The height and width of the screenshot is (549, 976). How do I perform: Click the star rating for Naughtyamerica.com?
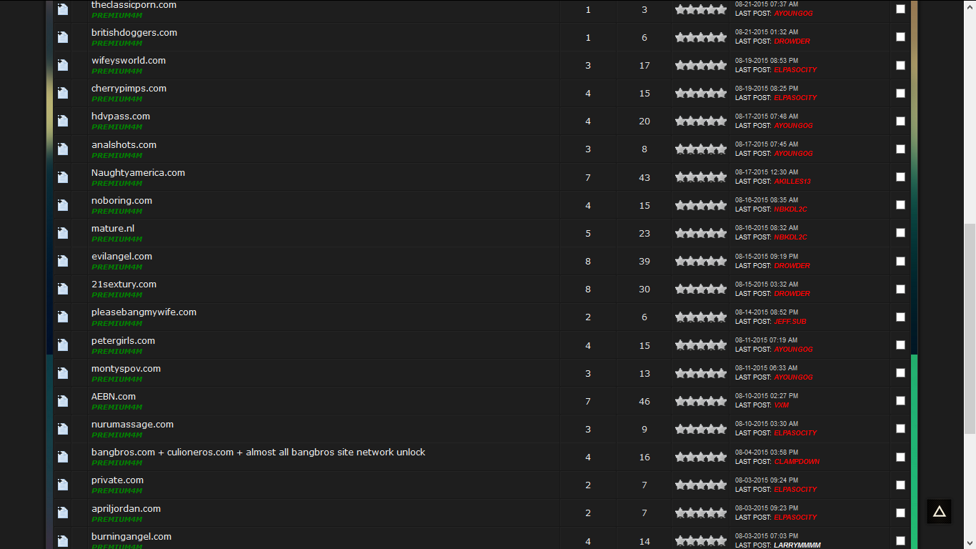click(701, 177)
